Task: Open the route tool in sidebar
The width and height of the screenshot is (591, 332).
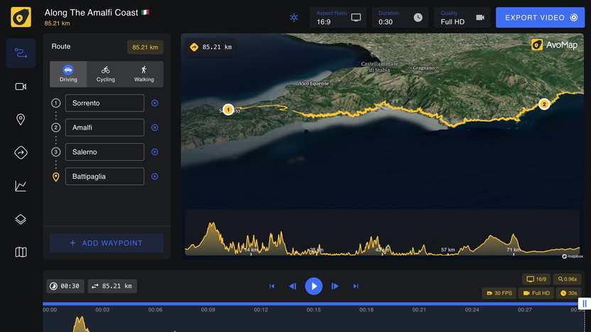Action: (21, 53)
